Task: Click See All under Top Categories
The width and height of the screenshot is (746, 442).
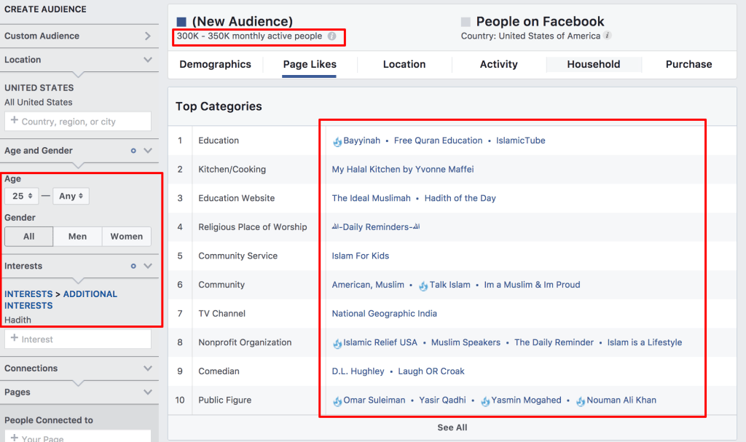Action: tap(452, 427)
